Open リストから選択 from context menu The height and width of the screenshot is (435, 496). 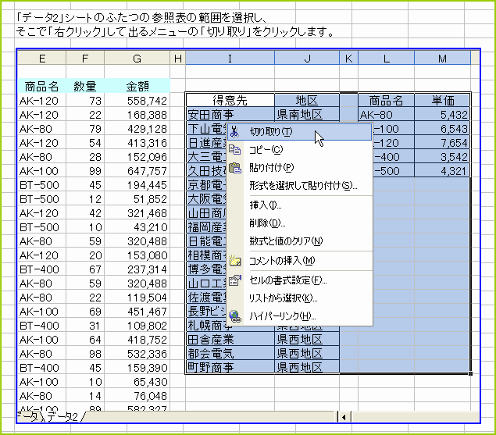point(283,298)
